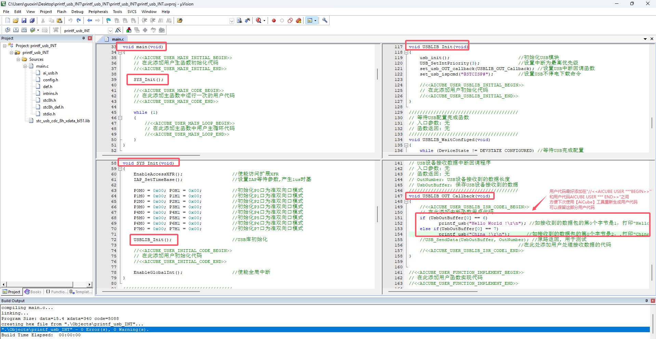The image size is (656, 339).
Task: Click the Copy icon in toolbar
Action: 51,20
